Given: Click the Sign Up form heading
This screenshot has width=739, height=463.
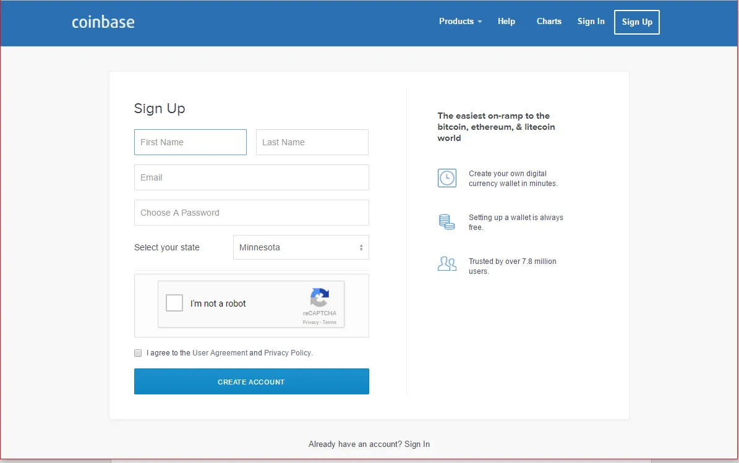Looking at the screenshot, I should [160, 108].
